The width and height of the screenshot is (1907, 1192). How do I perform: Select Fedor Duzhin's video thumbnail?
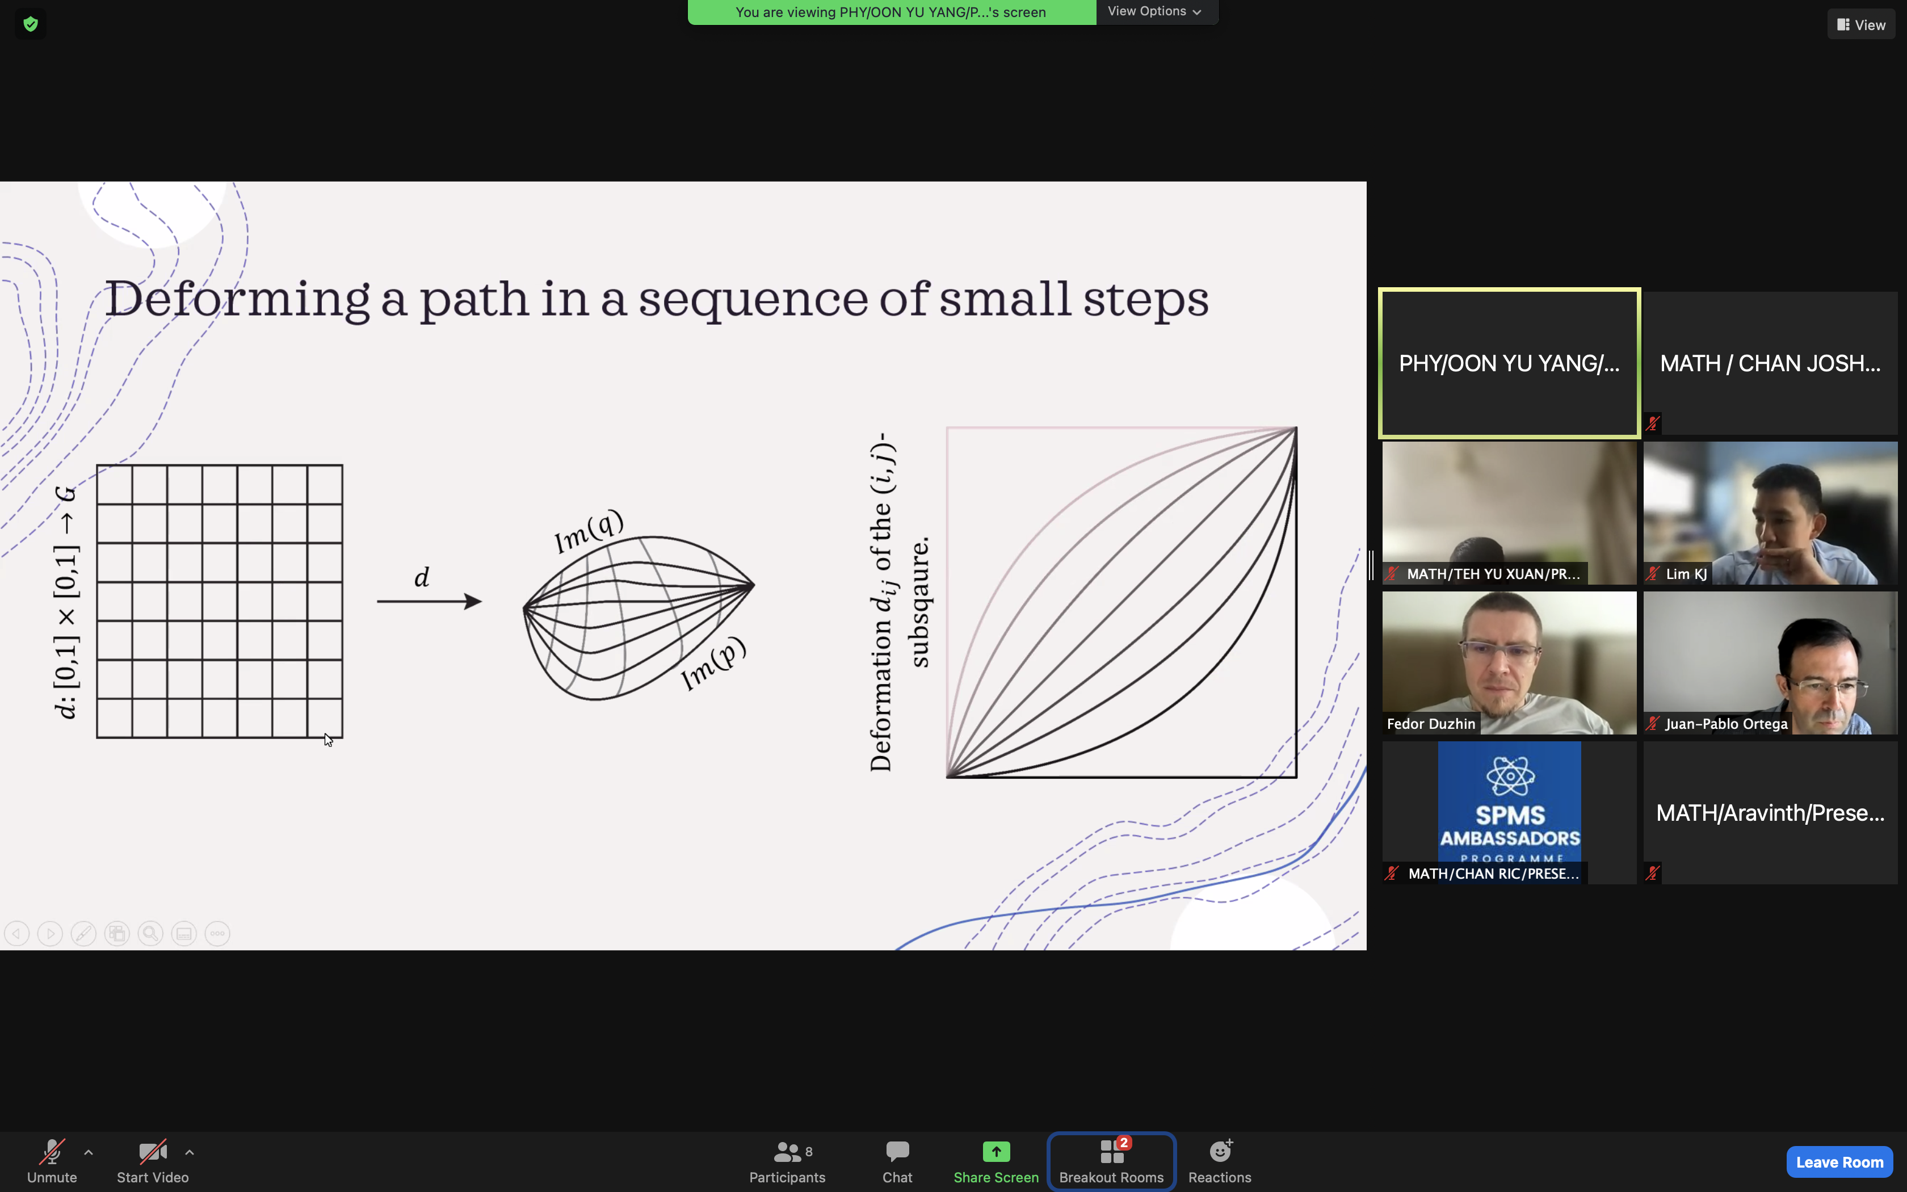(1508, 662)
